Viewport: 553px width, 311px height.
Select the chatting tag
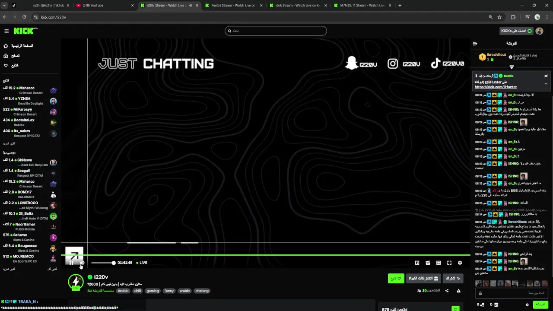(202, 291)
